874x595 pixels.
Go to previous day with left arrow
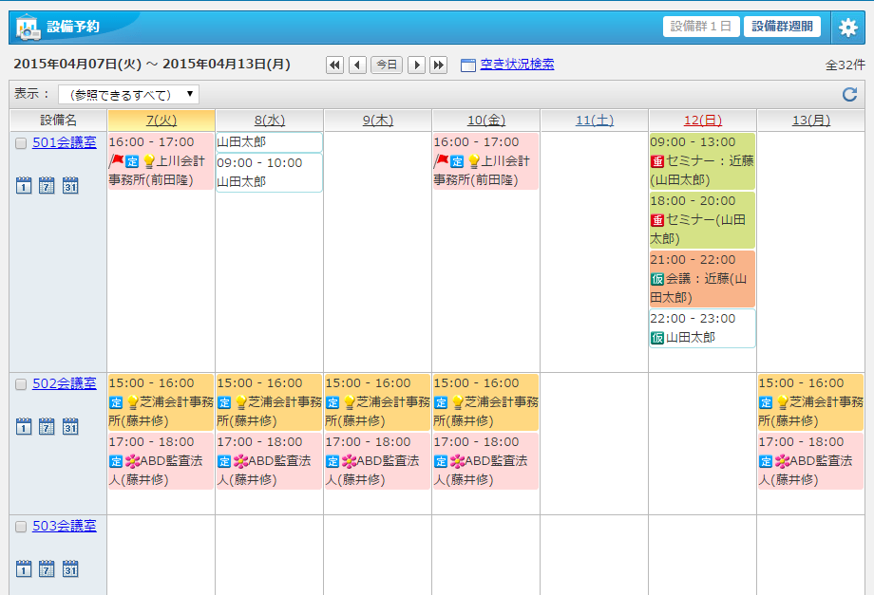357,65
